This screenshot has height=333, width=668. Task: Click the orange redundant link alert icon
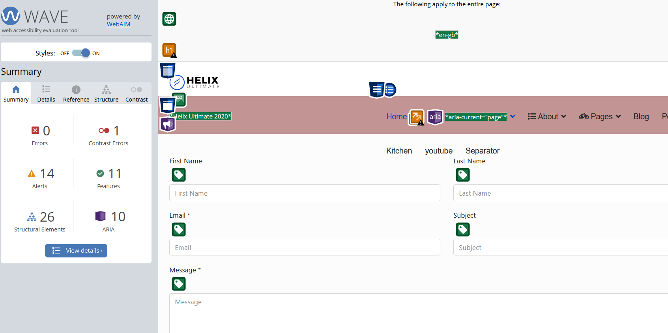click(x=416, y=117)
